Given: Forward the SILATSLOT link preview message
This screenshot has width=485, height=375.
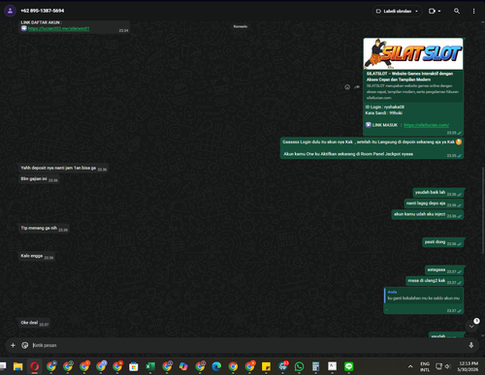Looking at the screenshot, I should [357, 87].
